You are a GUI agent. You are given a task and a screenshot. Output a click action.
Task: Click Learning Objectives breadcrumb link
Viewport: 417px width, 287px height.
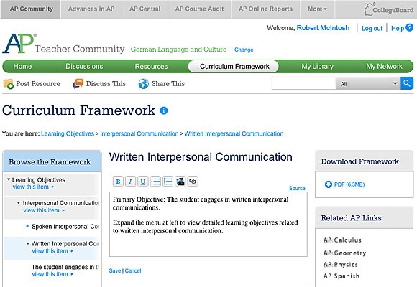(x=68, y=133)
